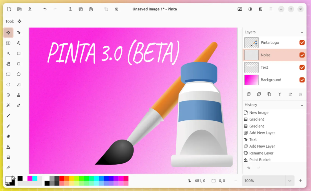Pick the recent magenta color swatch
Screen dimensions: 311x191
[30, 178]
